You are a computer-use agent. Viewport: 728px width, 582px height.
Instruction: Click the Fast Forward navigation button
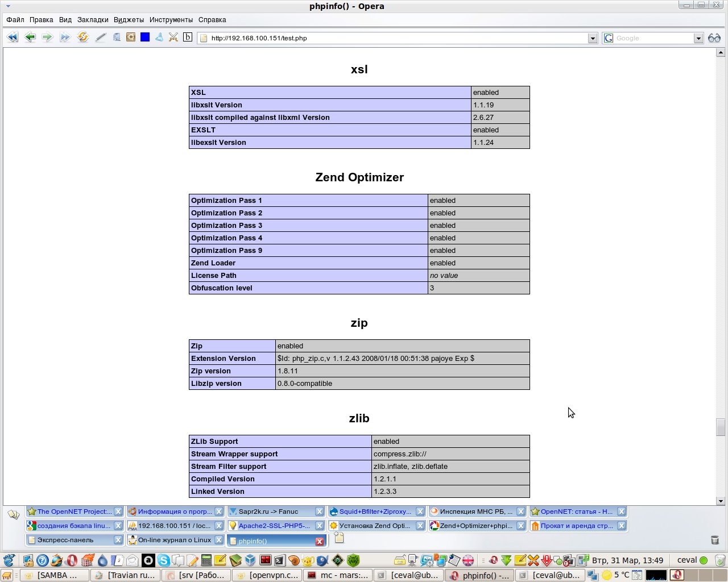coord(65,38)
